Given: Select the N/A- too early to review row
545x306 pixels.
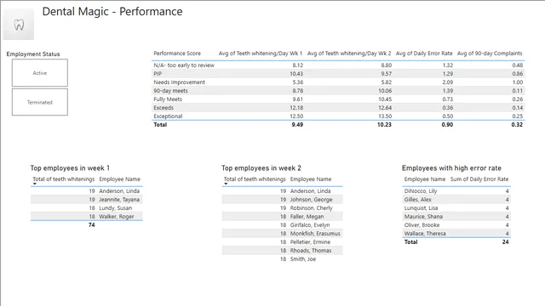Looking at the screenshot, I should coord(338,65).
